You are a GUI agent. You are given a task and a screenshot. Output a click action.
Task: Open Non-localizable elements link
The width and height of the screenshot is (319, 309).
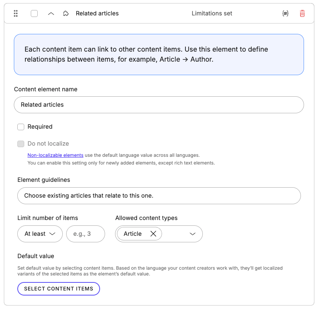pos(55,155)
